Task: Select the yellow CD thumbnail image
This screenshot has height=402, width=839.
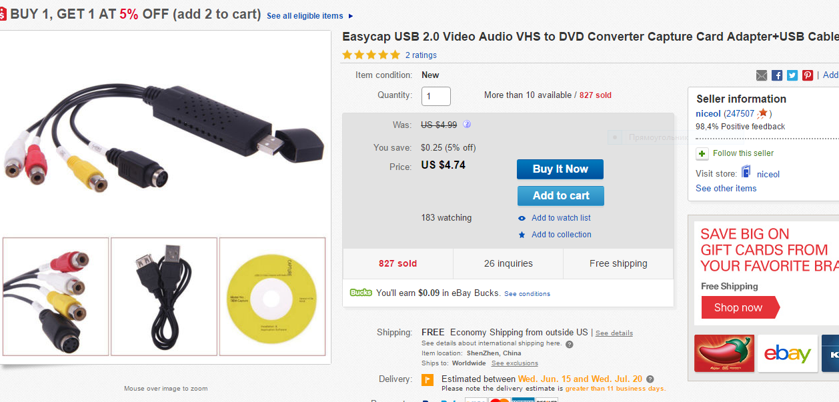Action: (x=272, y=297)
